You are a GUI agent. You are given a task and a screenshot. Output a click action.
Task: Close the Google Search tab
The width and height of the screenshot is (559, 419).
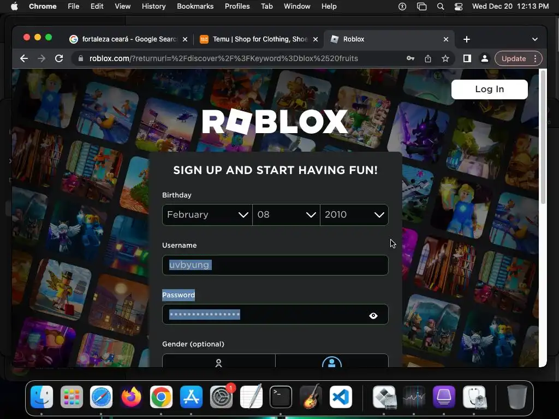(185, 39)
